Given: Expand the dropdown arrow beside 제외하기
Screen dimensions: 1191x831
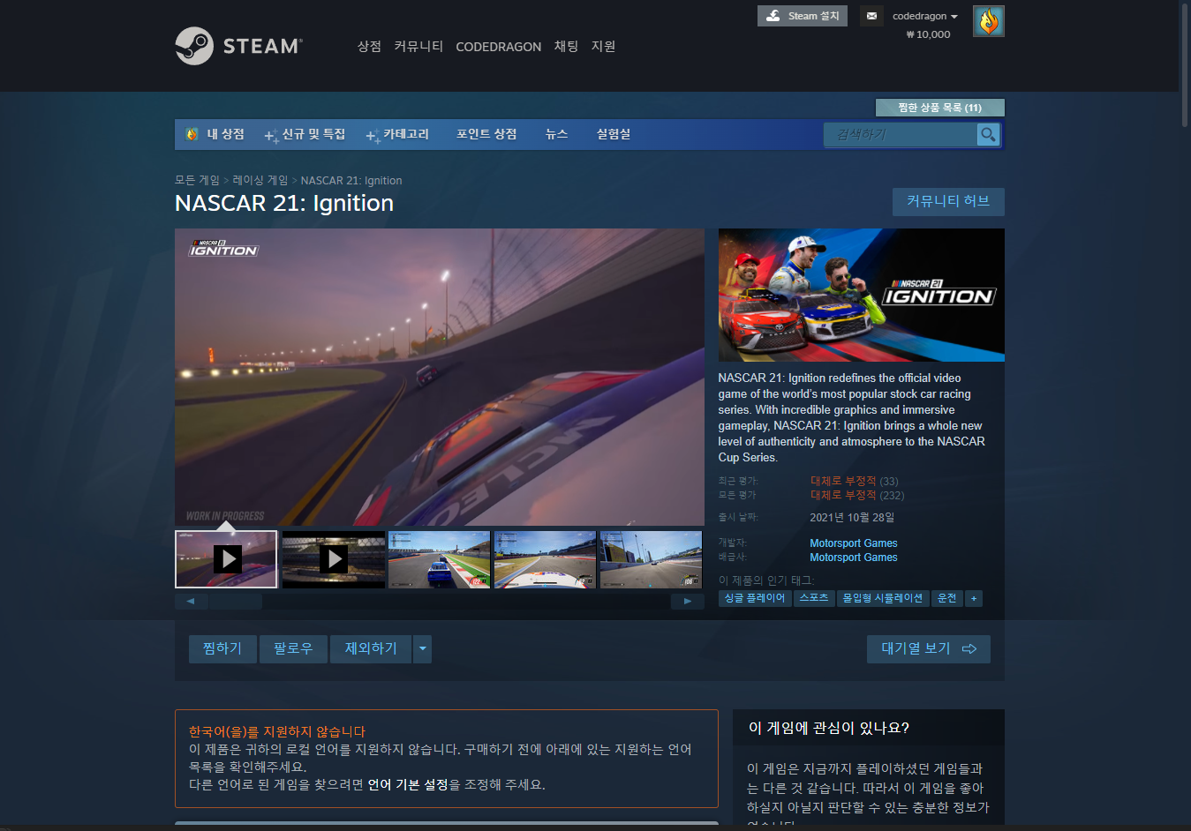Looking at the screenshot, I should 423,648.
